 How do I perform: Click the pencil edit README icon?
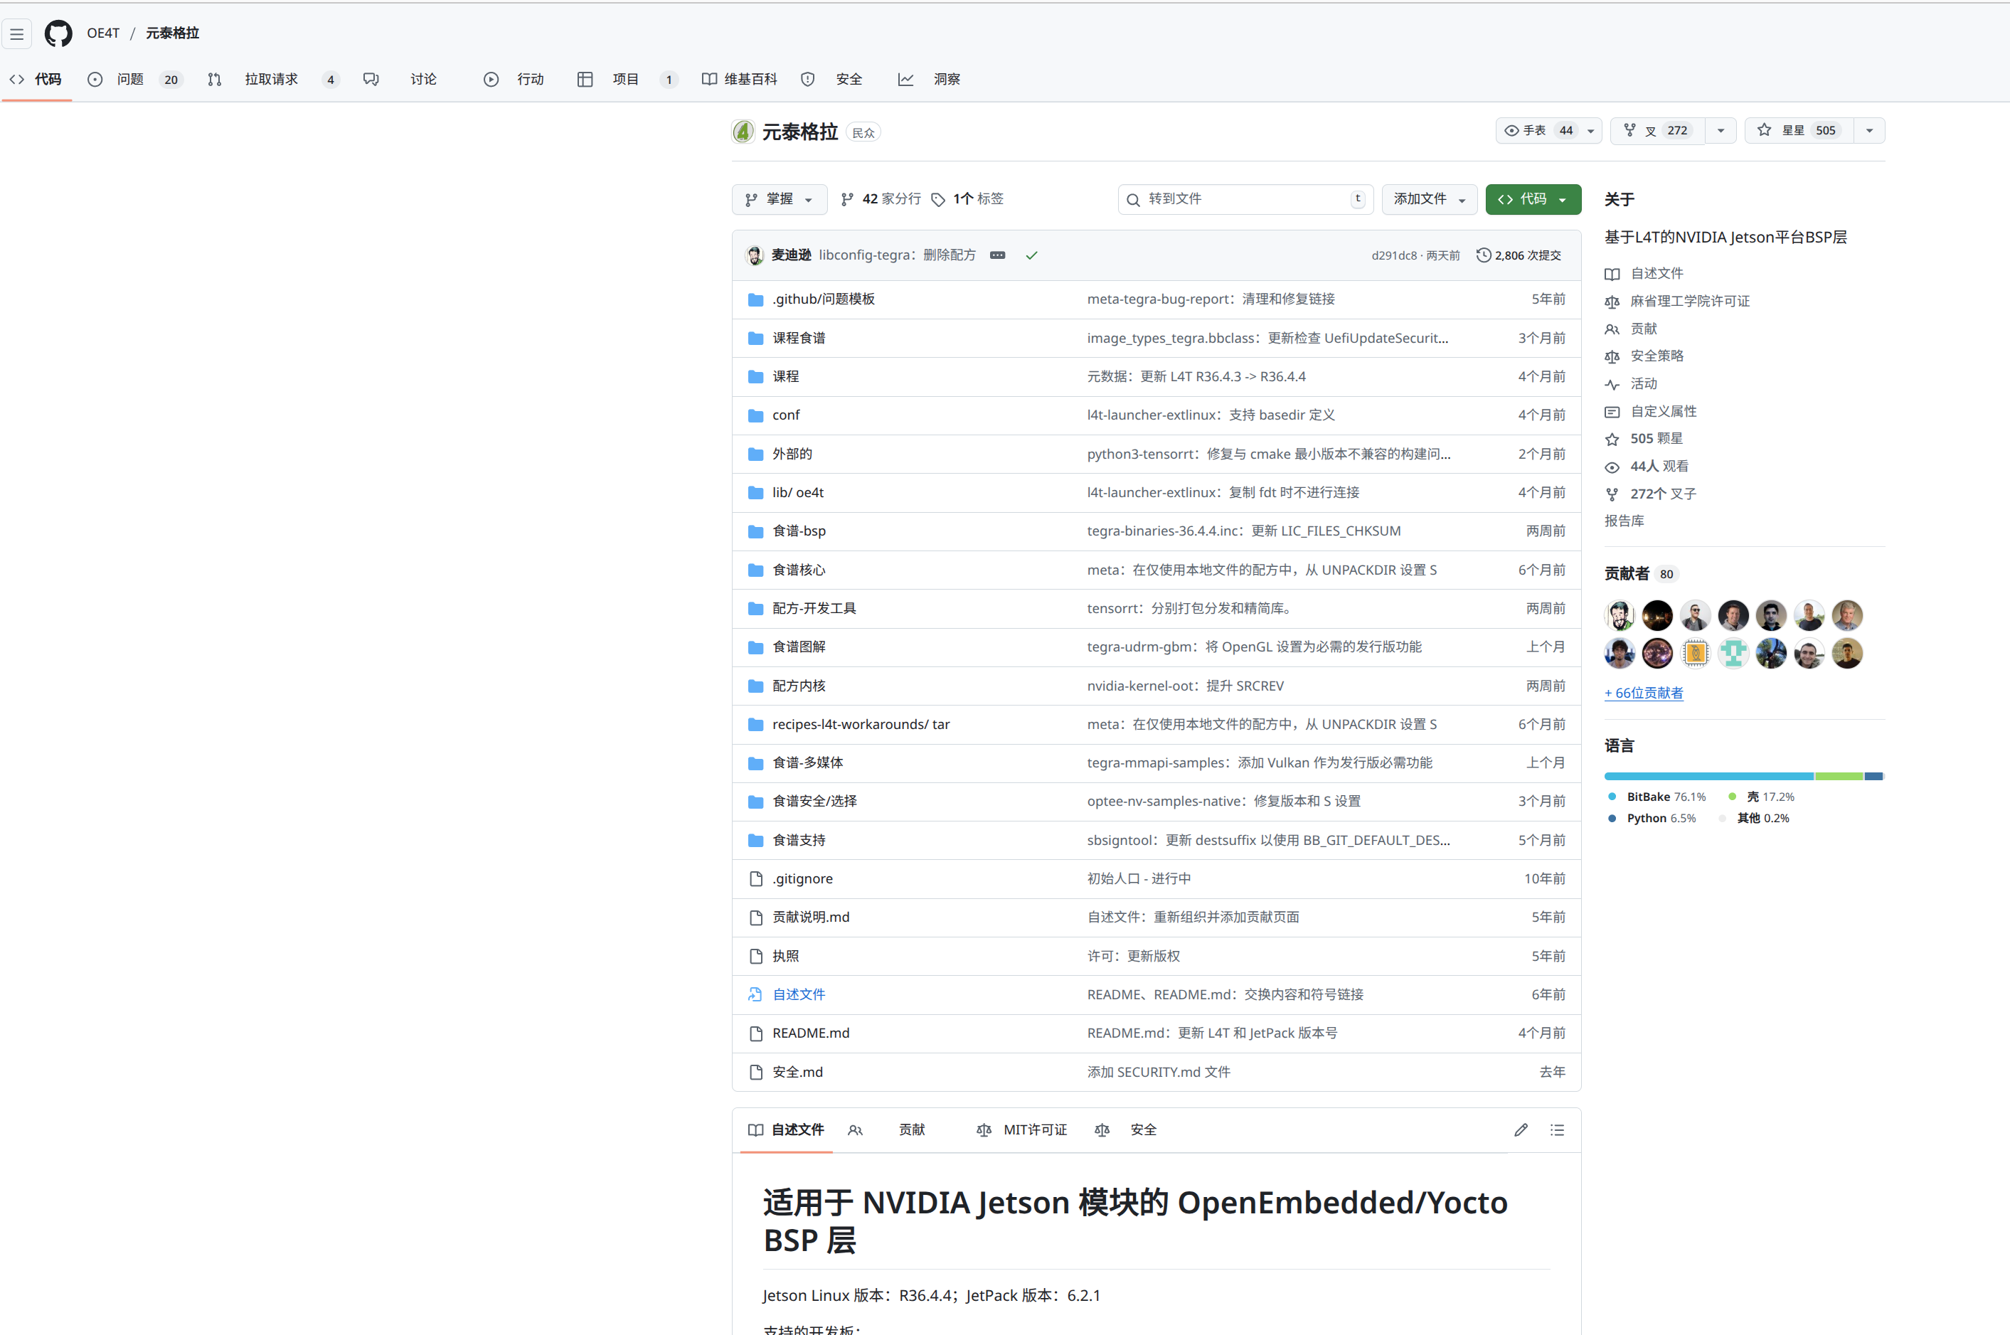[x=1521, y=1130]
